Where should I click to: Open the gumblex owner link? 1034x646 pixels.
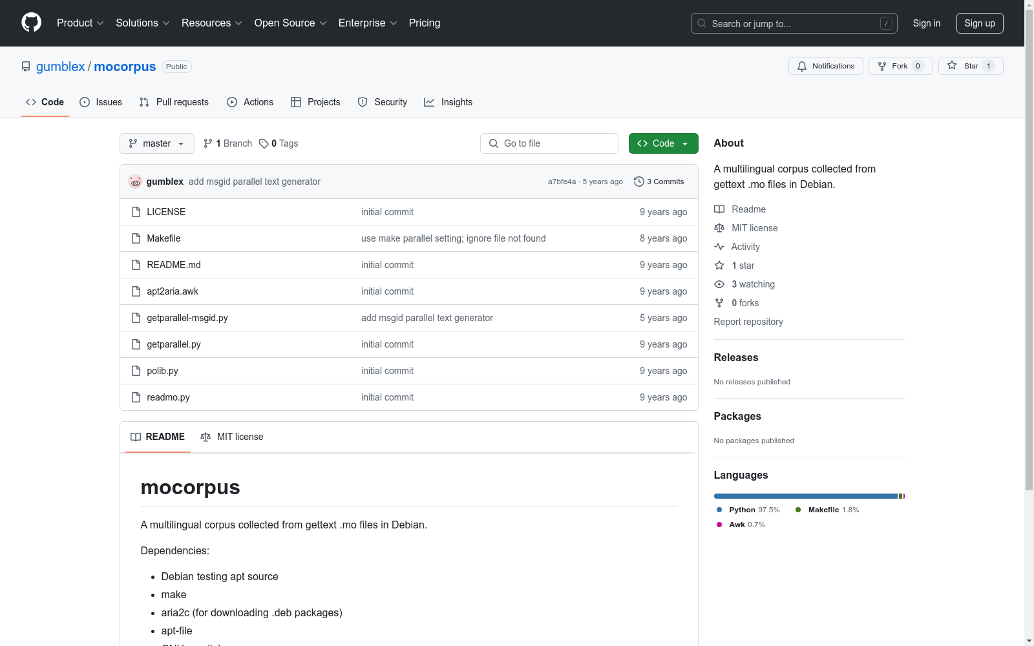click(60, 67)
